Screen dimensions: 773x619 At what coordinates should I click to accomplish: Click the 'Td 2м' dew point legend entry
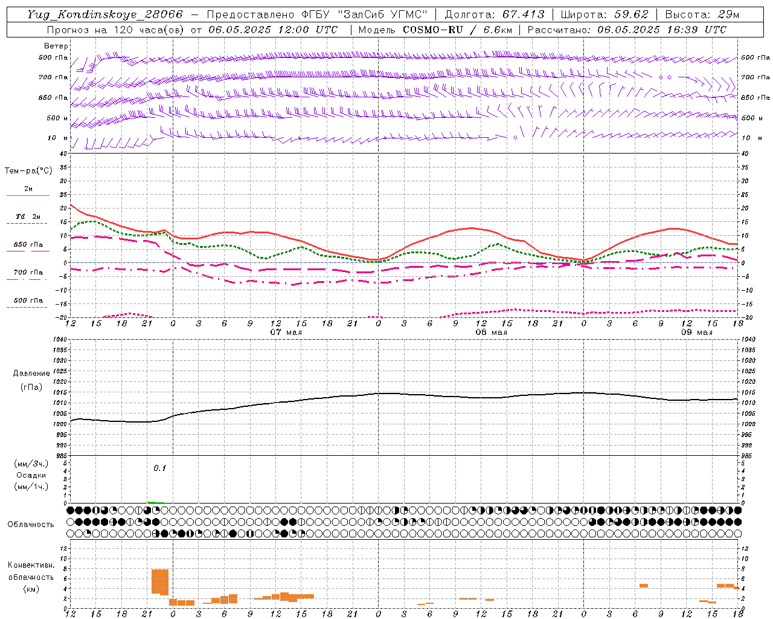pos(28,216)
